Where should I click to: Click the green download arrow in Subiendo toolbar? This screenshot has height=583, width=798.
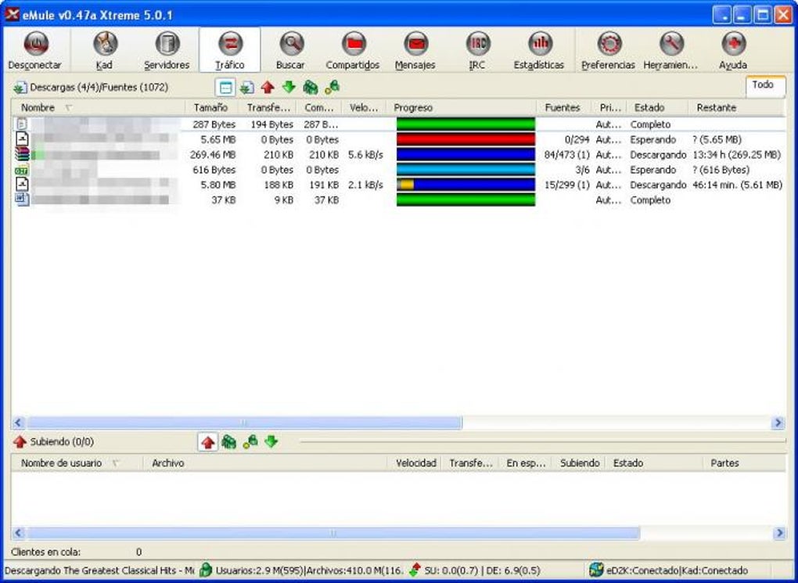pyautogui.click(x=271, y=442)
